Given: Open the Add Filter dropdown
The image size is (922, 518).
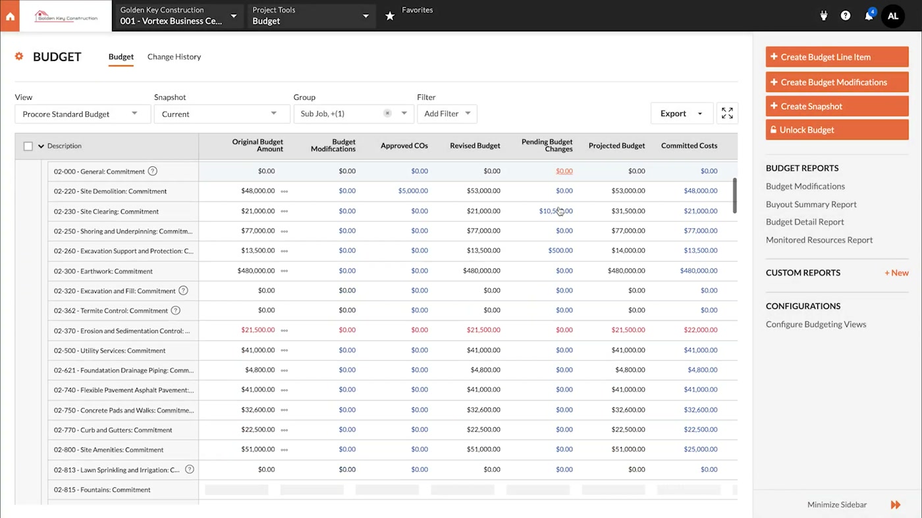Looking at the screenshot, I should (447, 114).
